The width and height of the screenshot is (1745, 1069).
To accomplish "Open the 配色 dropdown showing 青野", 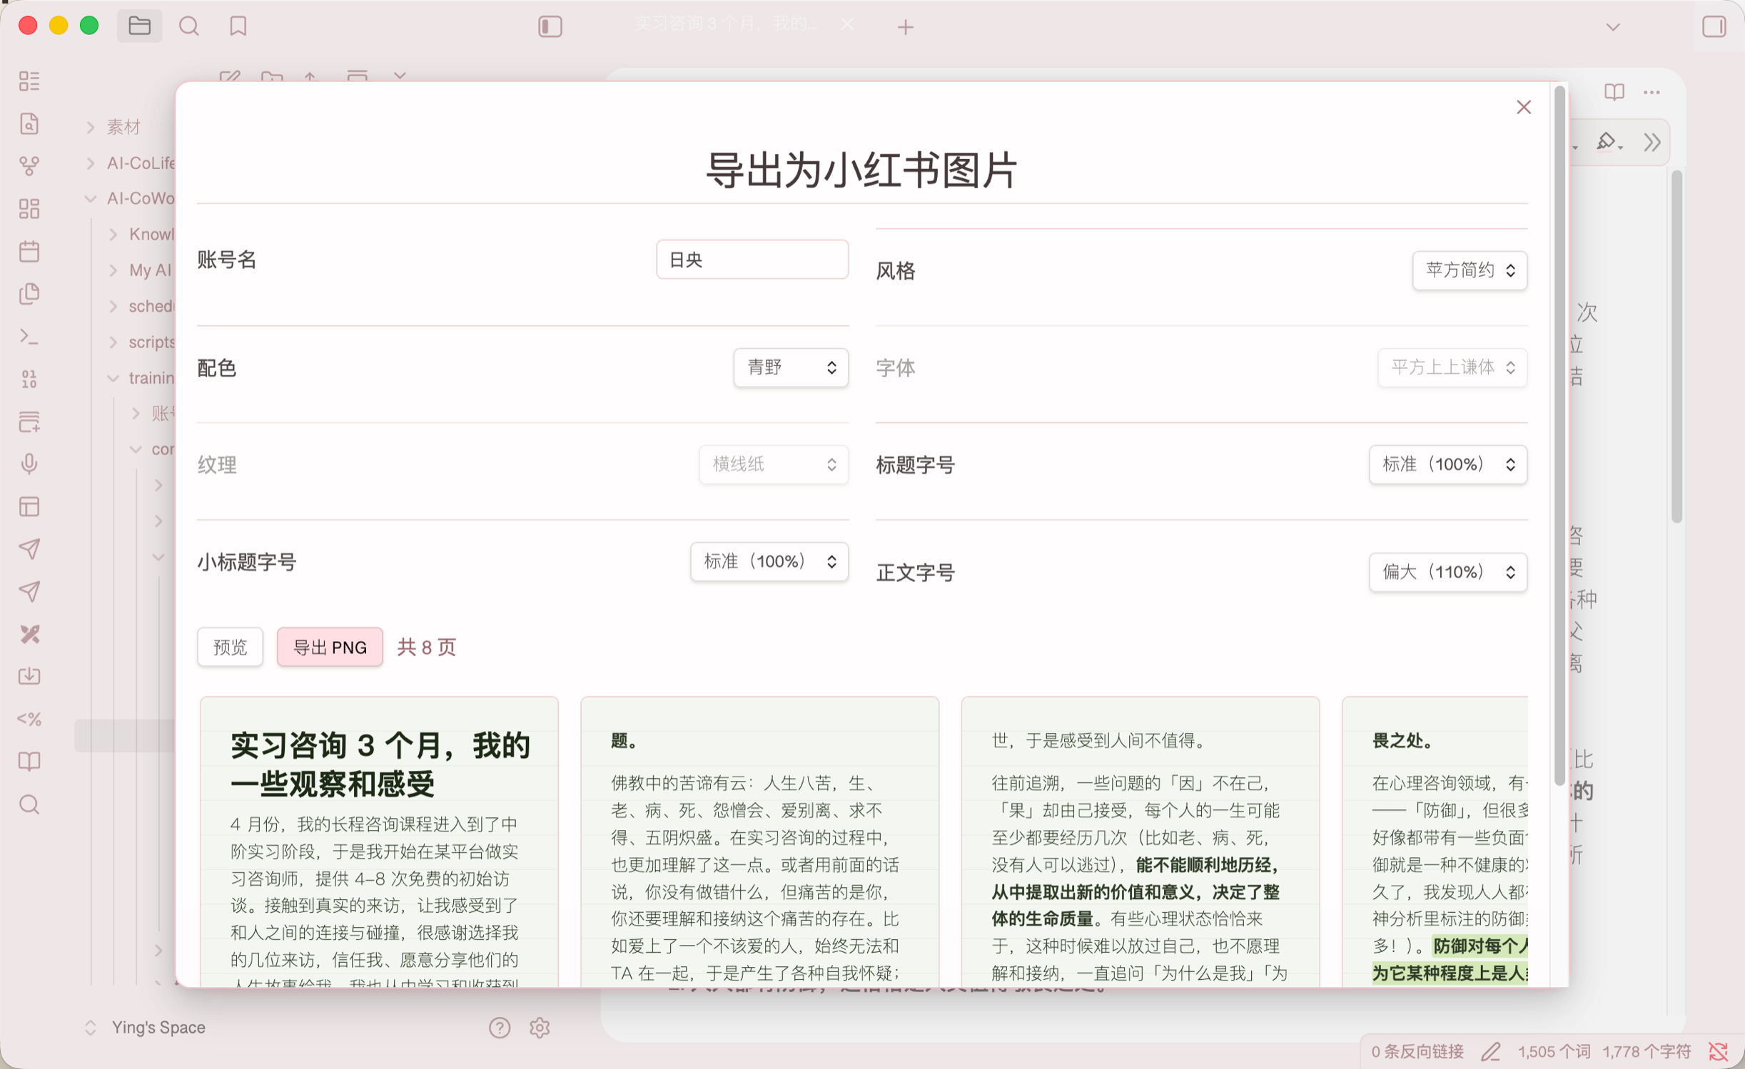I will click(791, 368).
